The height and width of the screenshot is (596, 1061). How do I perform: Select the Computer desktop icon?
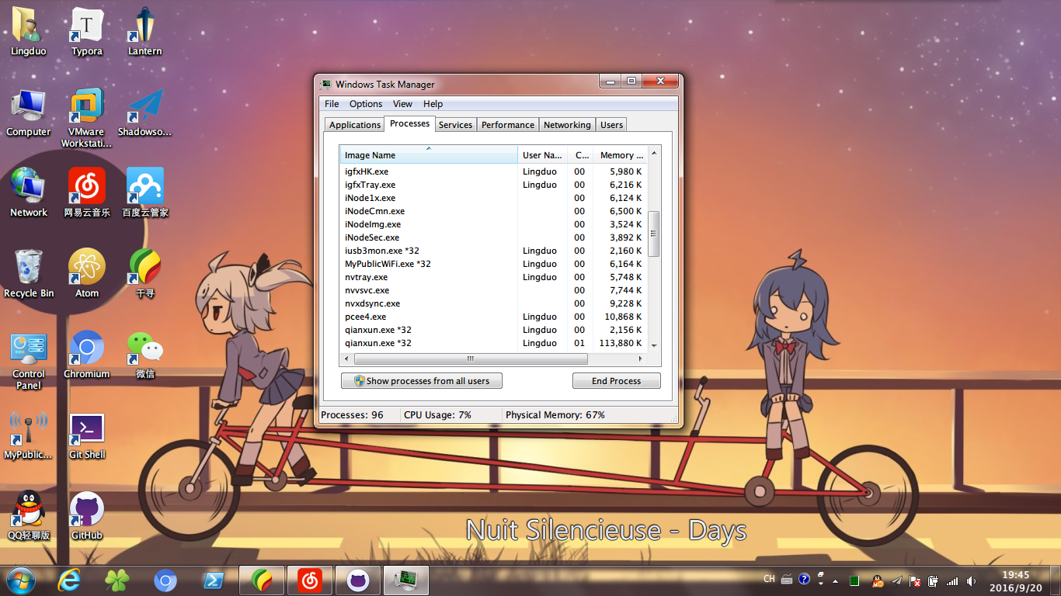[29, 113]
